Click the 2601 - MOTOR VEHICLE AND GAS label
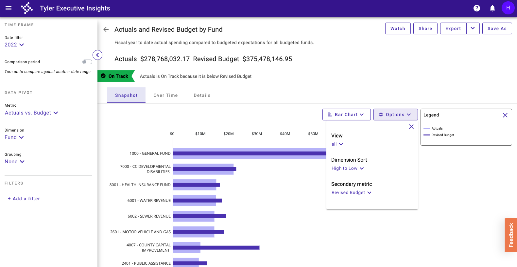517x267 pixels. (x=140, y=232)
